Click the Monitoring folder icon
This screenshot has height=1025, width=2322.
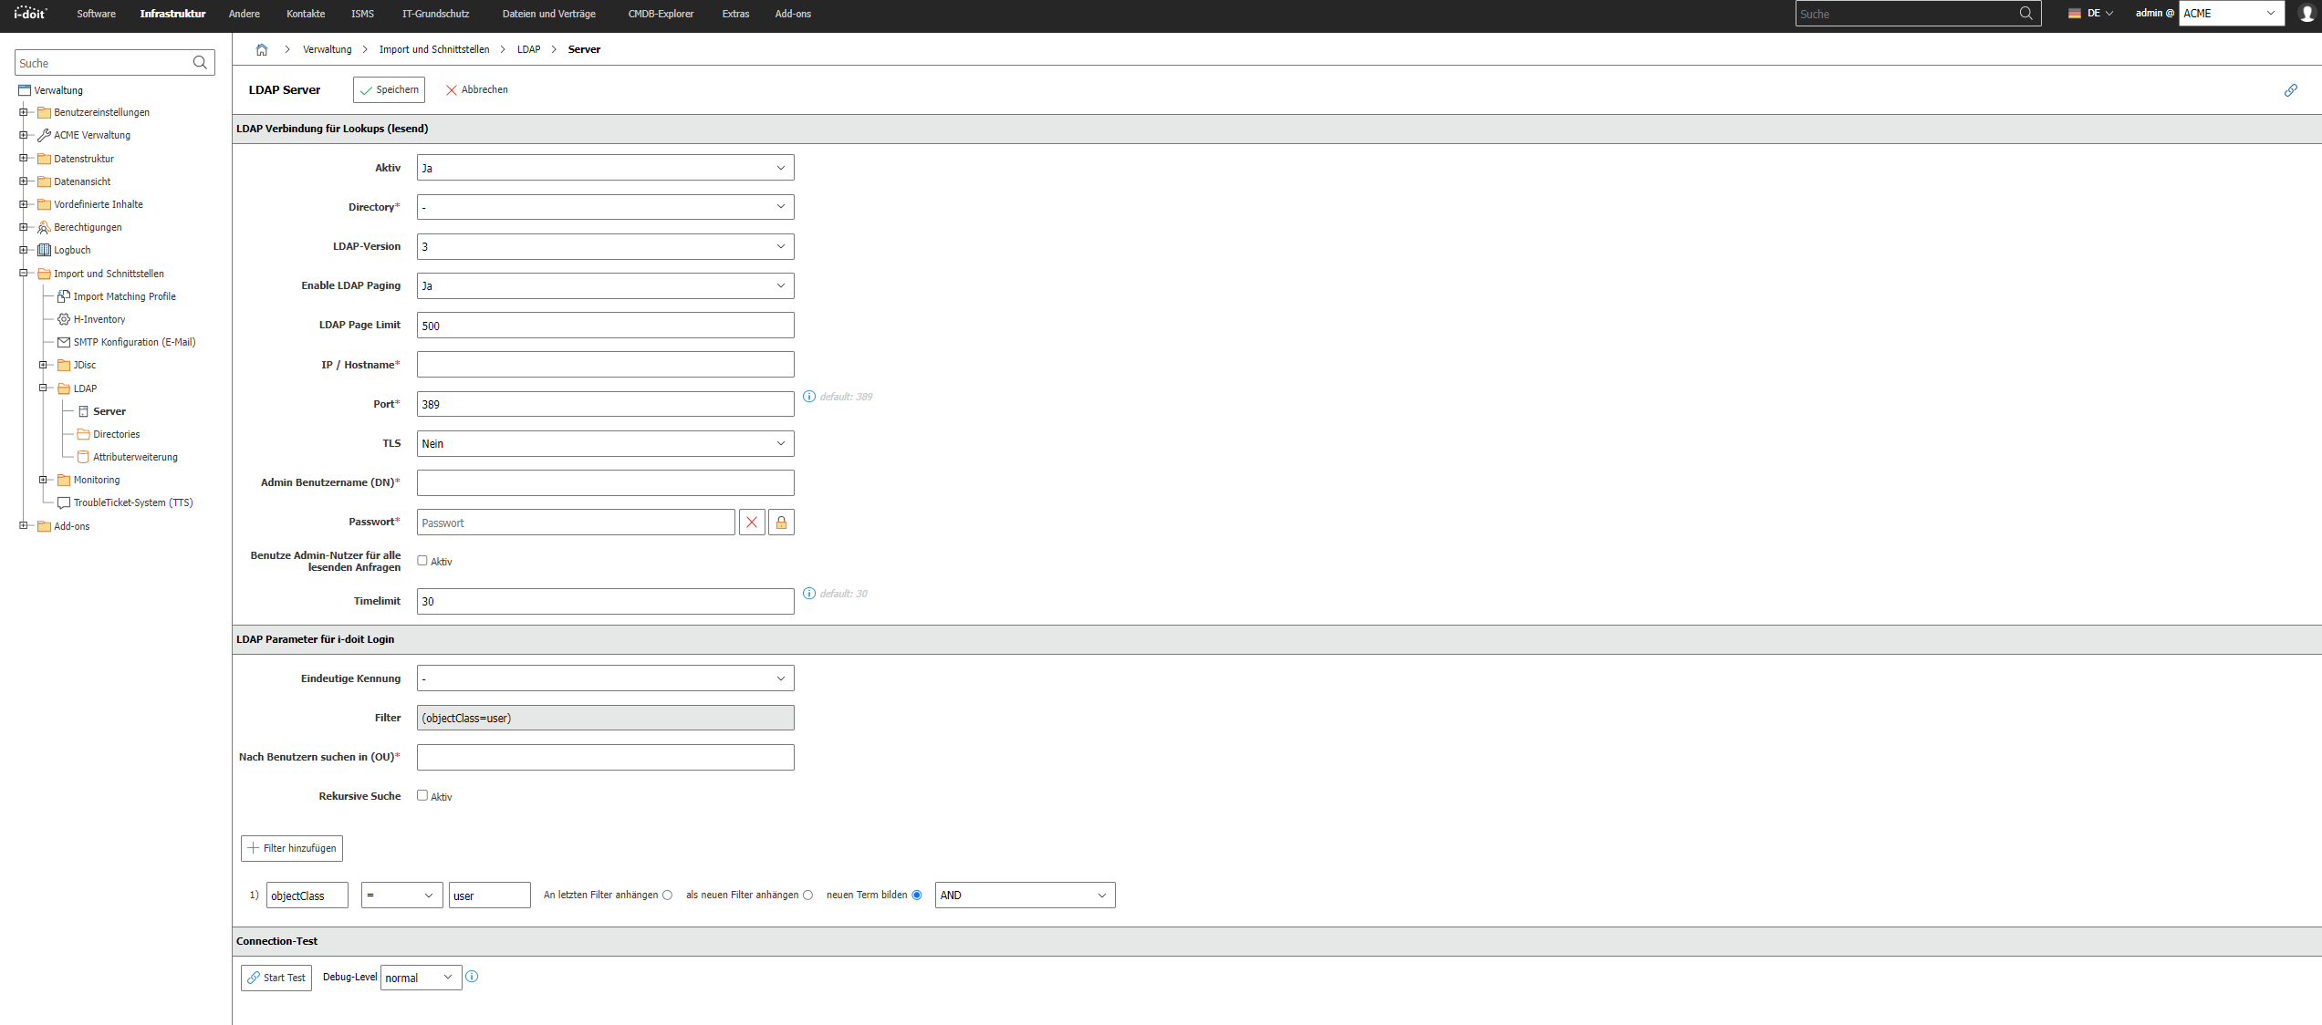[64, 480]
